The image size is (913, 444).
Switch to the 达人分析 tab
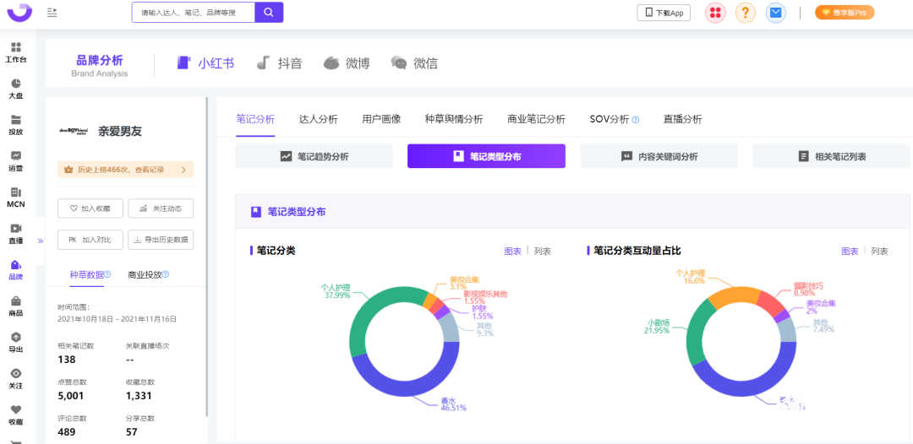pos(318,119)
